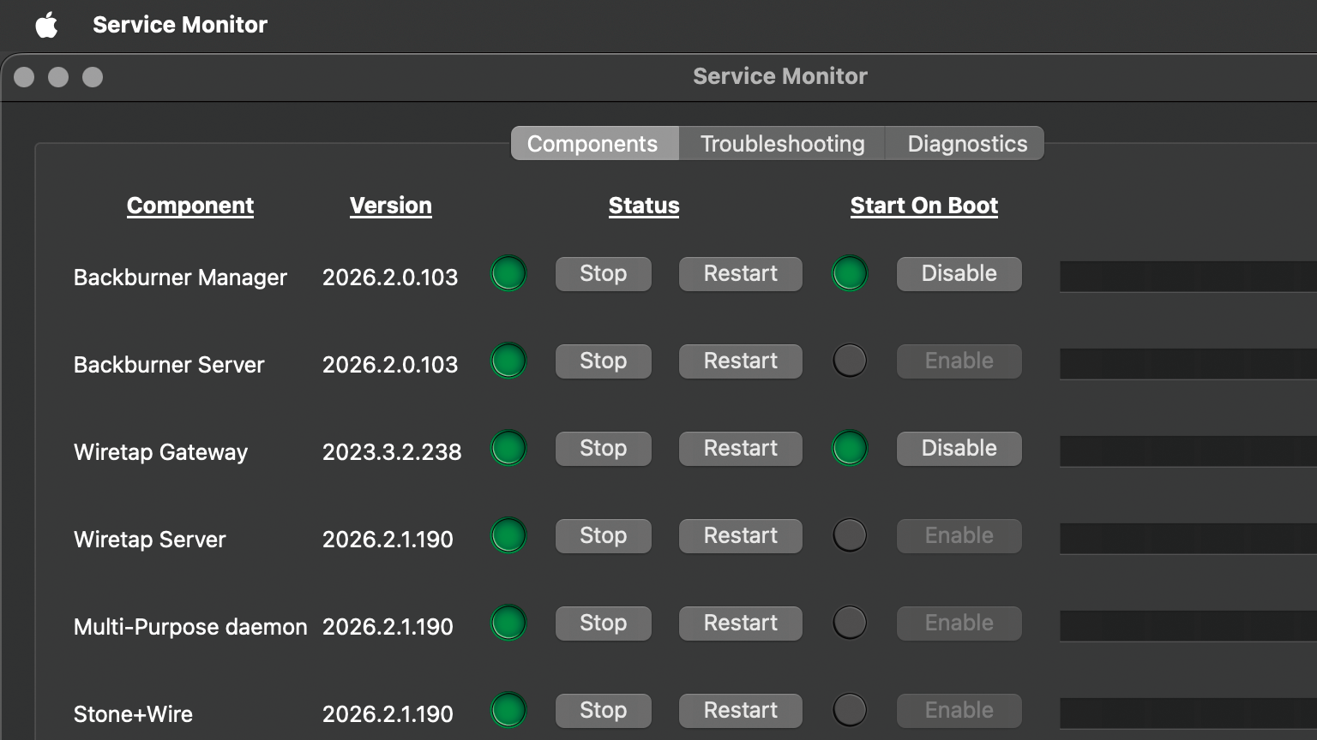Stop the Backburner Server service
Image resolution: width=1317 pixels, height=740 pixels.
603,361
